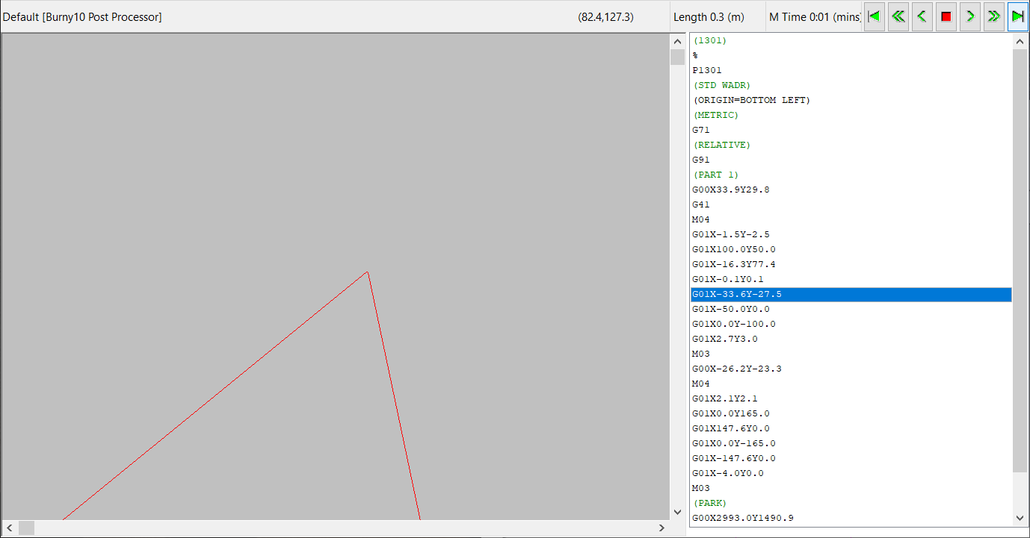Click the fast rewind double-arrow button
Viewport: 1030px width, 538px height.
898,16
